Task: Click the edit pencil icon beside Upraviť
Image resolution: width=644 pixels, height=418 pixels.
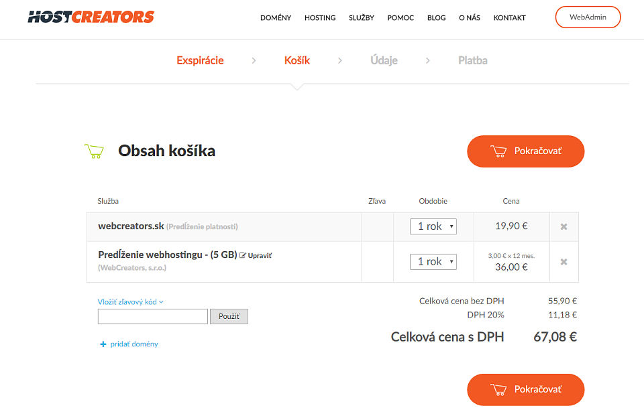Action: click(x=243, y=255)
